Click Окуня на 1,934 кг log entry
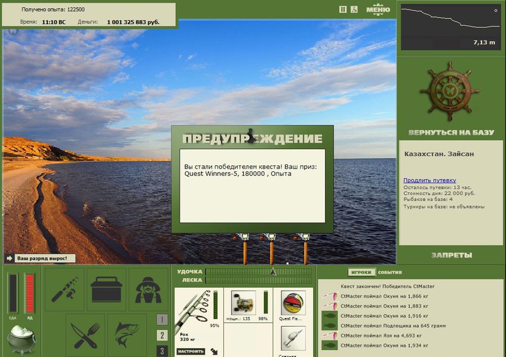 385,346
